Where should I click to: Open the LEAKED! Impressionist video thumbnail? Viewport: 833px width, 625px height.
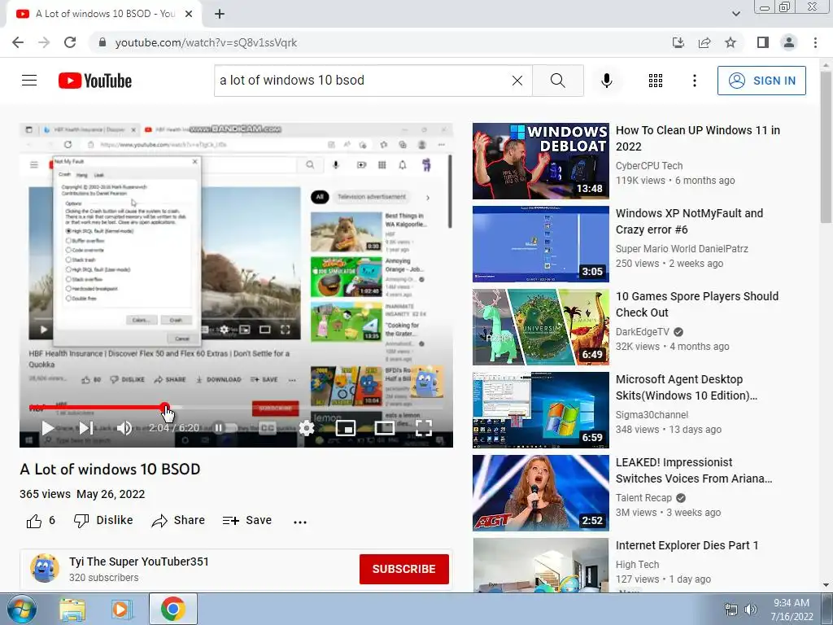pyautogui.click(x=541, y=493)
